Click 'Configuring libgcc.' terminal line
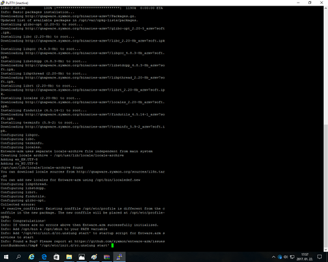This screenshot has width=328, height=262. (x=20, y=135)
